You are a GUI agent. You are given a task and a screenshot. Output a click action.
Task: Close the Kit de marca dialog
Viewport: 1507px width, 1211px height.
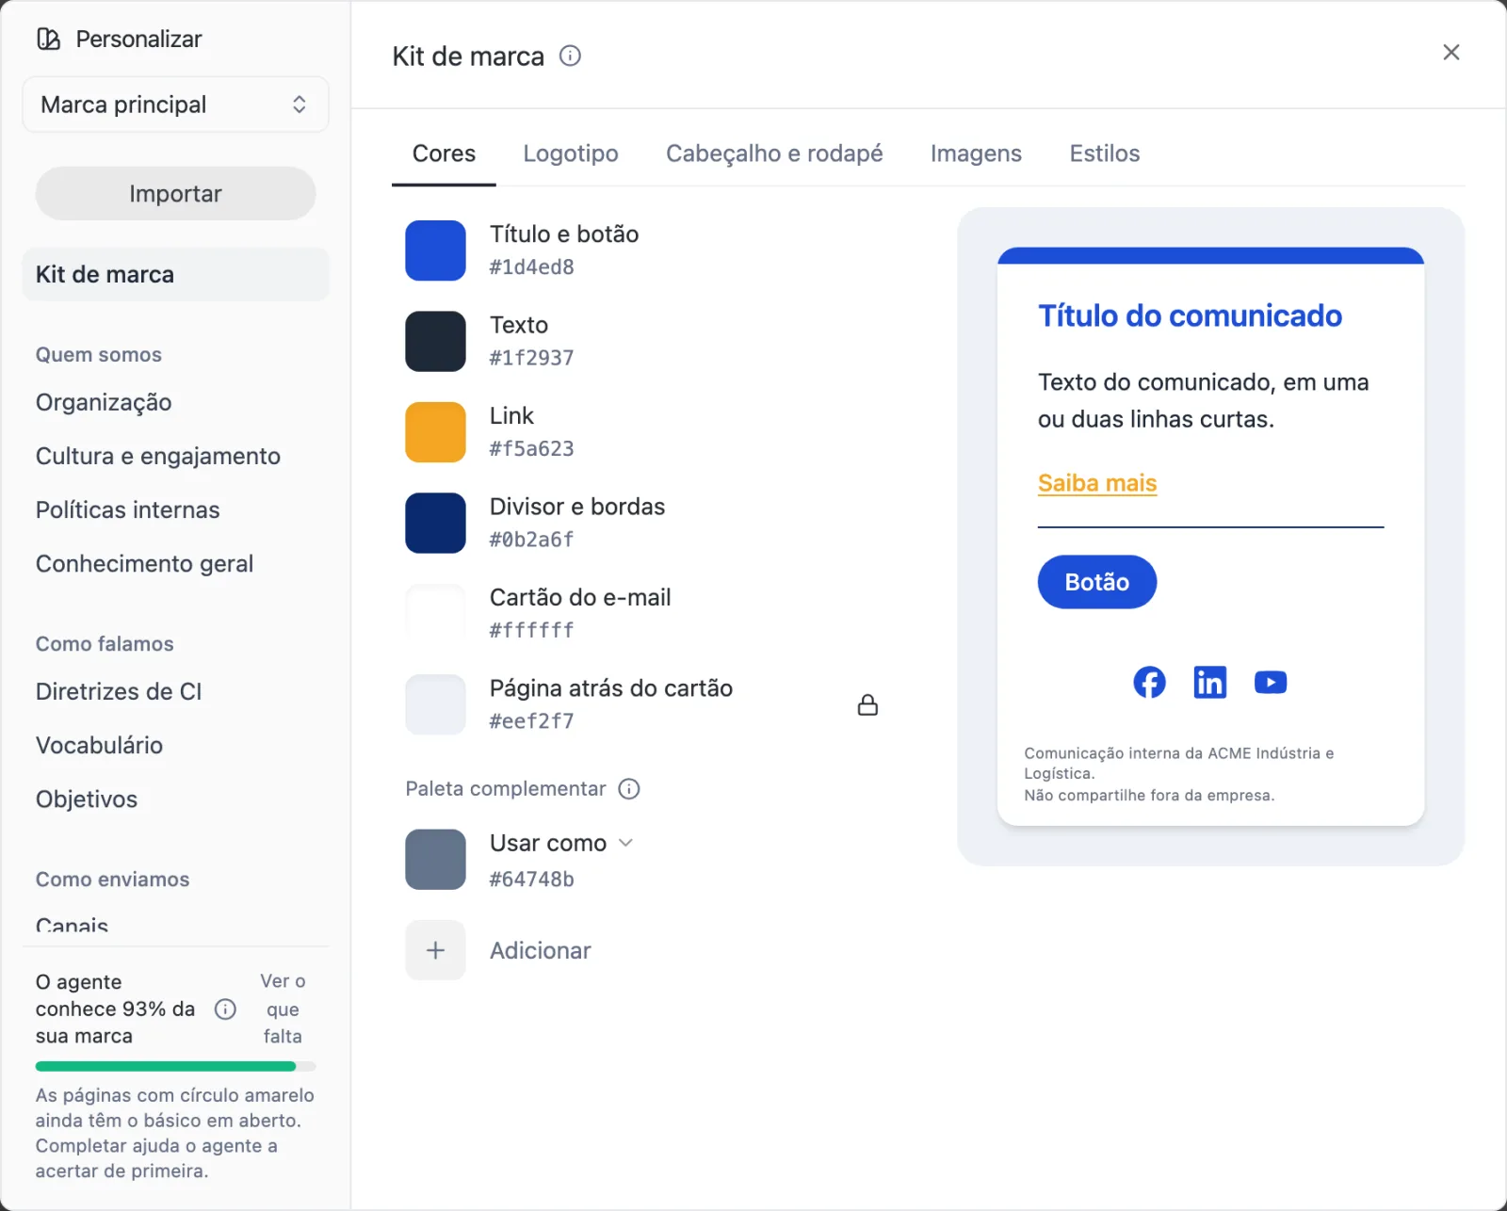(x=1450, y=52)
